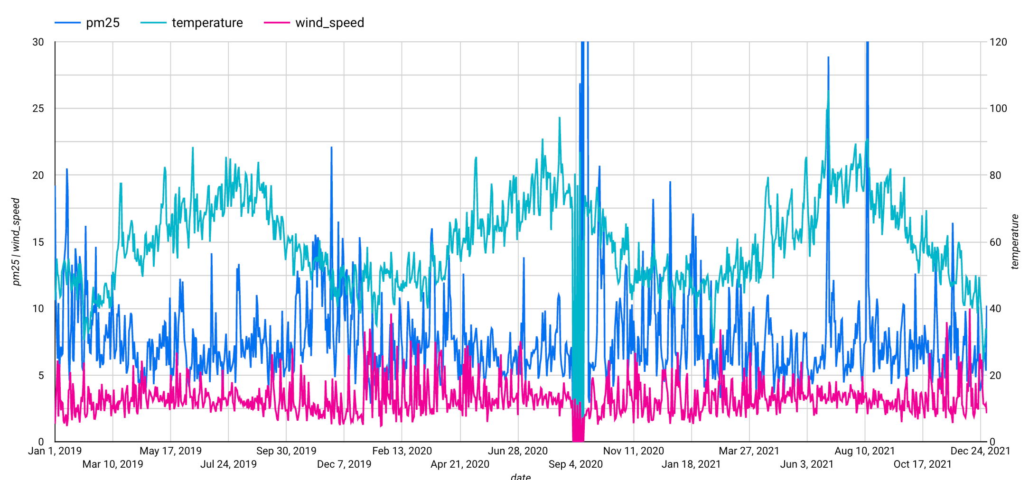The width and height of the screenshot is (1029, 480).
Task: Select the Mar 10, 2019 date label
Action: (x=113, y=464)
